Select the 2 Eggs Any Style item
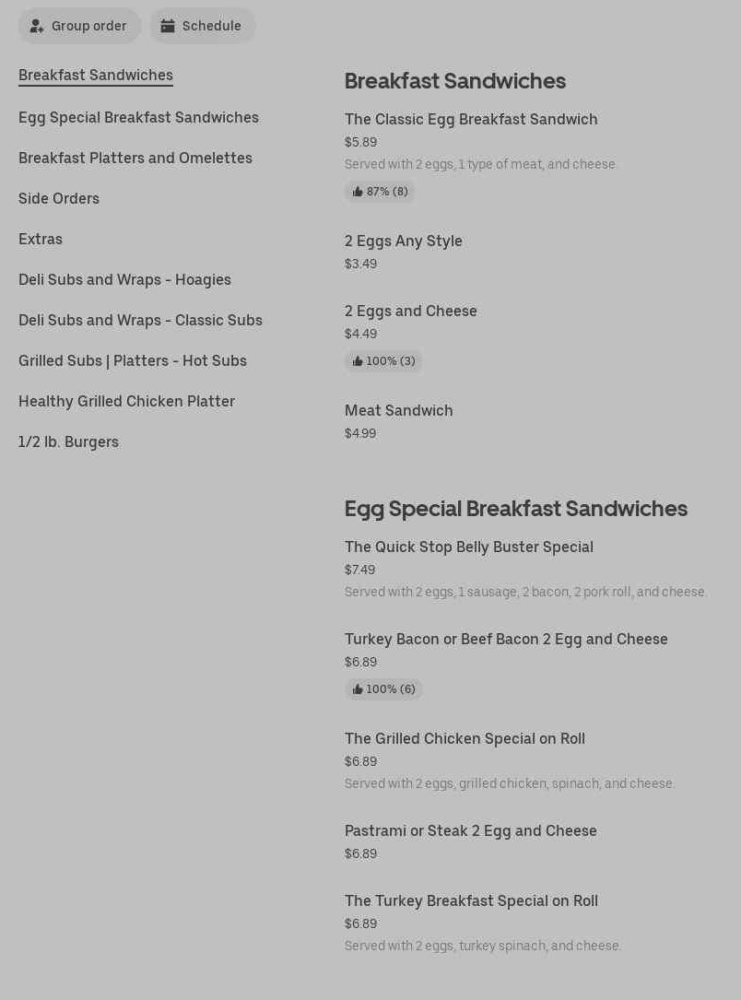The image size is (741, 1000). coord(404,241)
